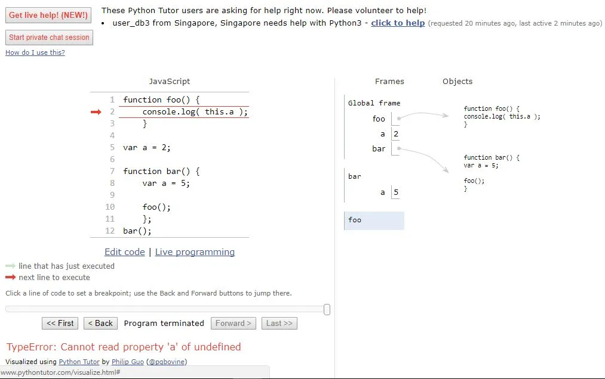Click the 'click to help' link
Screen dimensions: 605x379
[x=398, y=23]
